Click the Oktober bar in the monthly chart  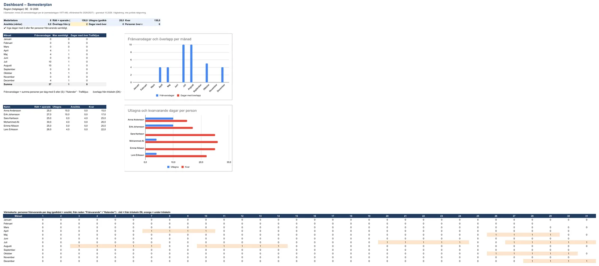207,73
